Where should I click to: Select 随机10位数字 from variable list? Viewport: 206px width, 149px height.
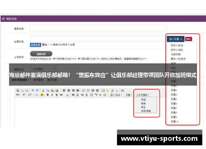coord(178,59)
